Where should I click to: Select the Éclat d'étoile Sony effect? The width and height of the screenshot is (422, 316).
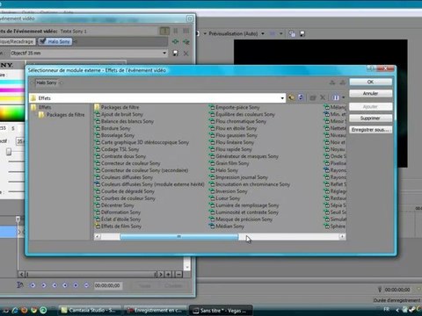(120, 219)
